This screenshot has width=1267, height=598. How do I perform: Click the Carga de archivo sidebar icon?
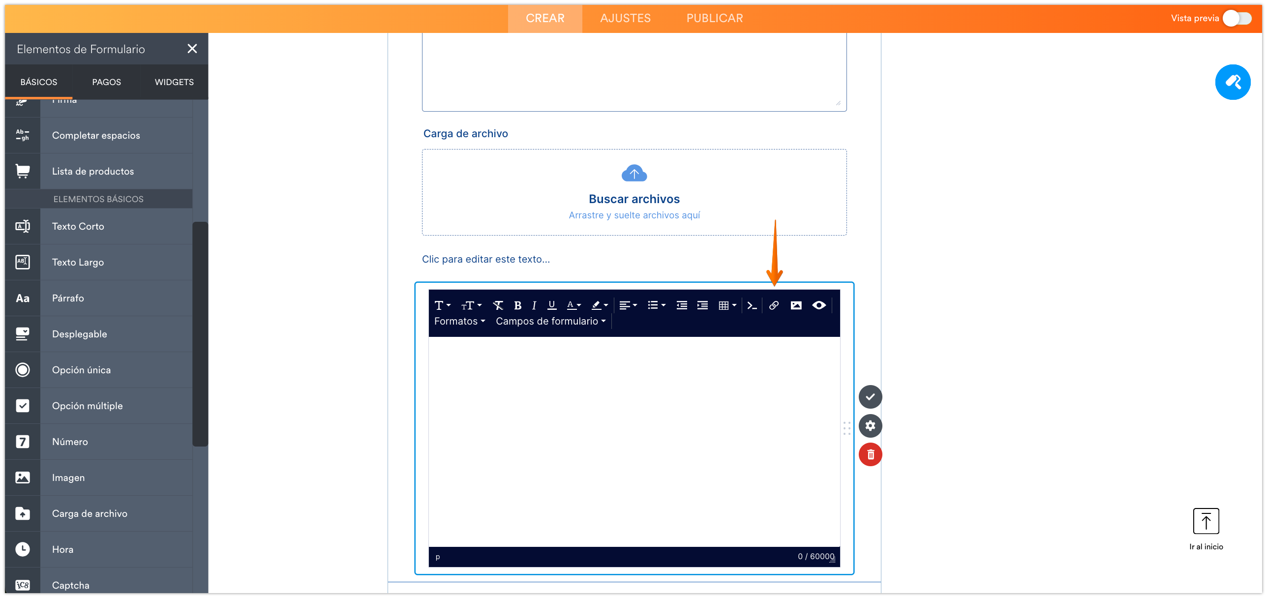(x=23, y=513)
